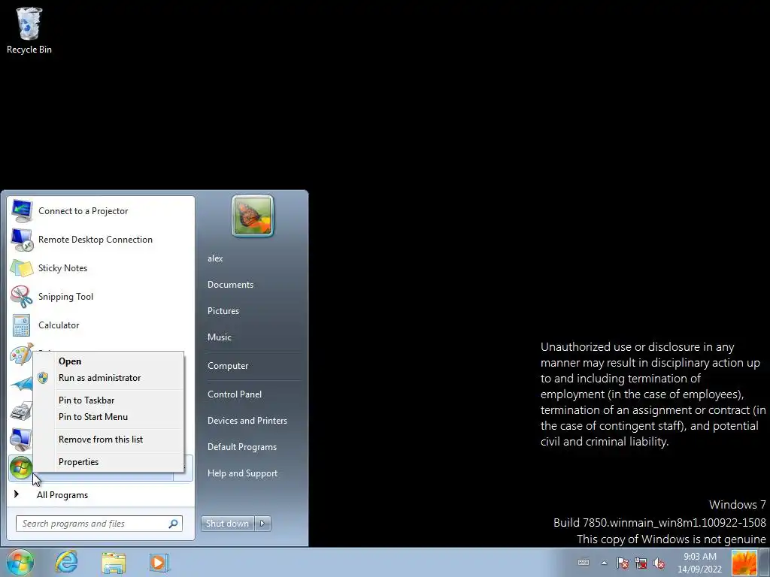Click the Shut down button

point(228,524)
